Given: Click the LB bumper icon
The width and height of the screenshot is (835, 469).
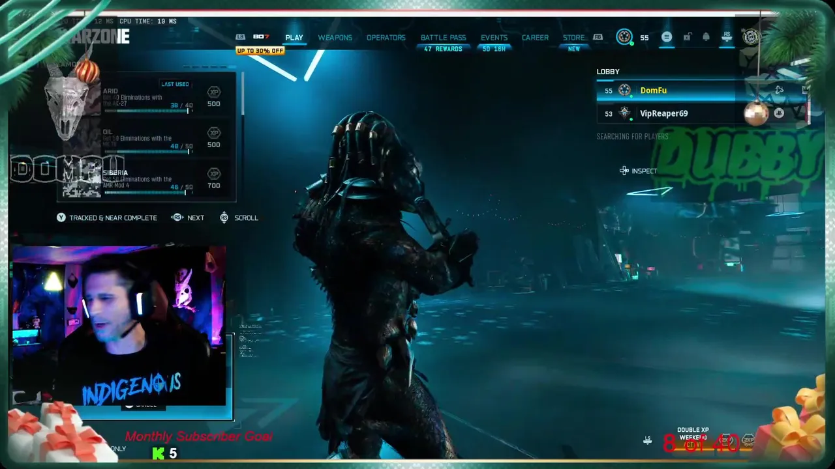Looking at the screenshot, I should [241, 37].
